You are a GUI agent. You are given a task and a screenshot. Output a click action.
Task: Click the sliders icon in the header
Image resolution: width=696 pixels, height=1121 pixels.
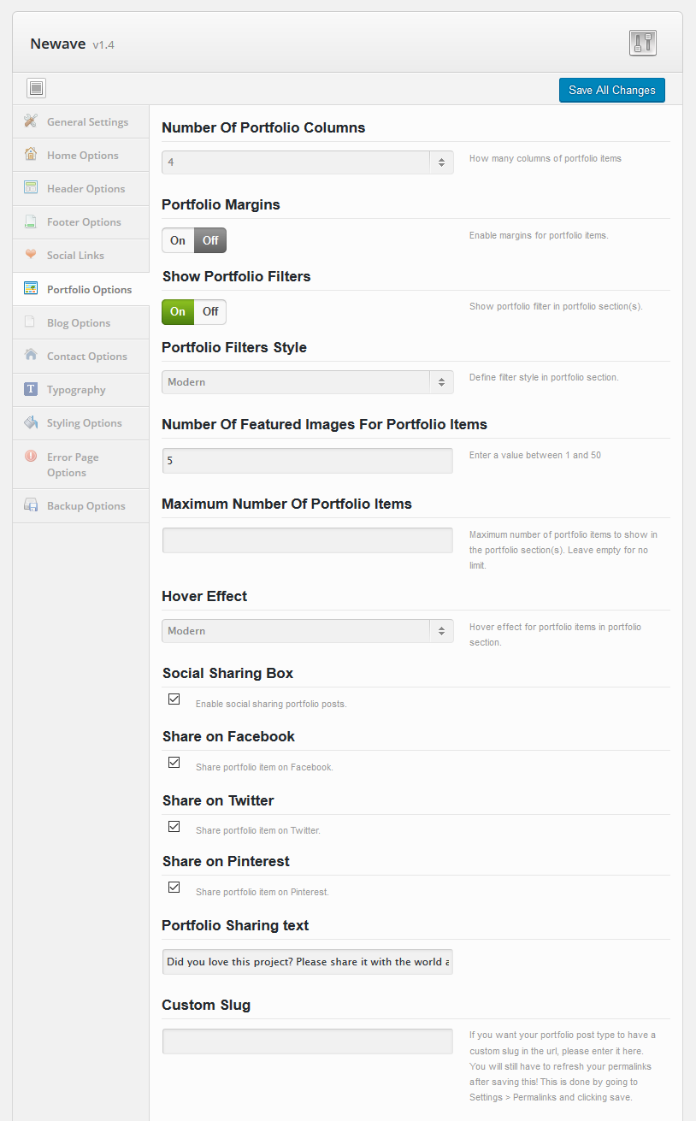coord(643,43)
